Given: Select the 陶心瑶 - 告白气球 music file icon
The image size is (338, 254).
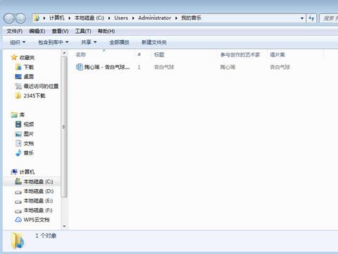Looking at the screenshot, I should point(80,67).
